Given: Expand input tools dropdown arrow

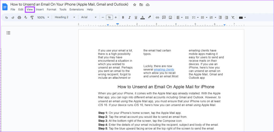Looking at the screenshot, I should tap(245, 17).
